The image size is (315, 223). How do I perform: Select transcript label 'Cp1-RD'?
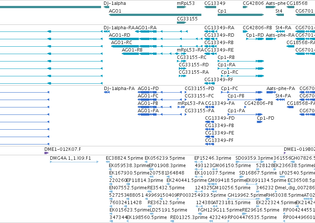point(255,35)
